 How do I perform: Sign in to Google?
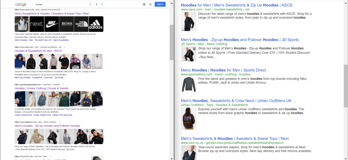[160, 4]
